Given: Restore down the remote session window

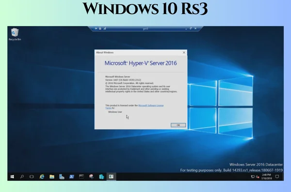Looking at the screenshot, I should tap(191, 29).
